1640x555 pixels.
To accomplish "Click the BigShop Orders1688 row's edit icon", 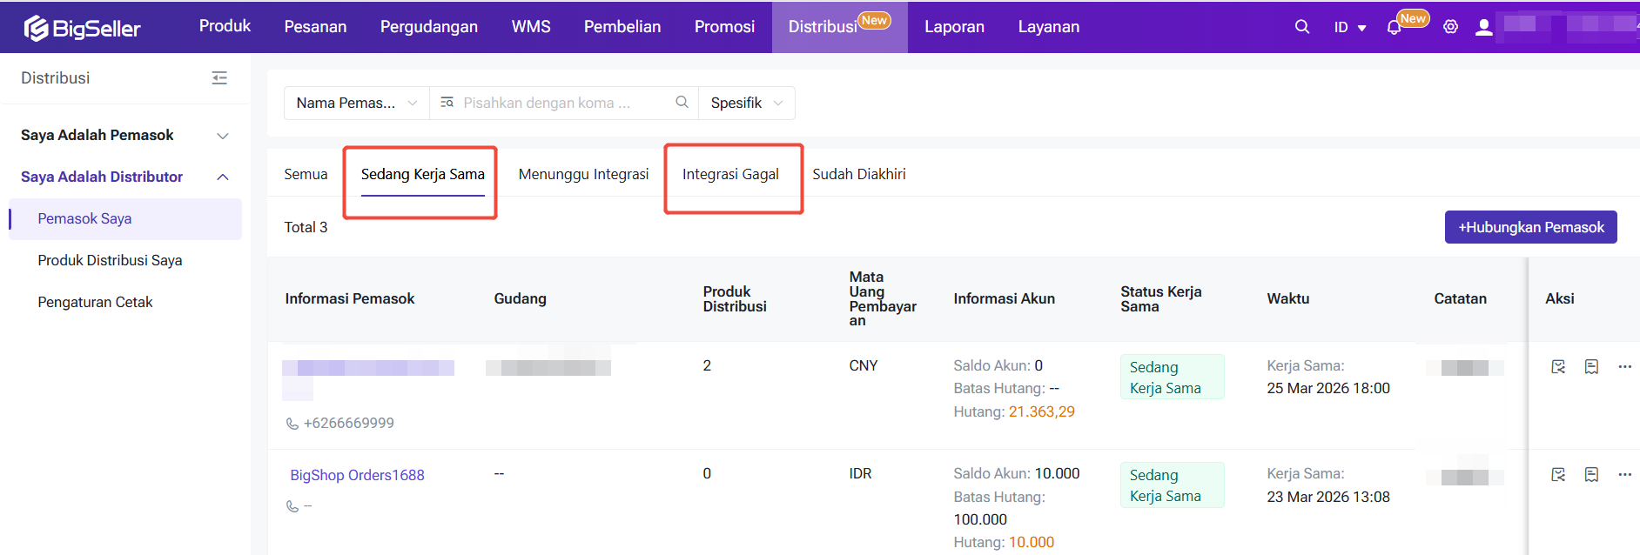I will pyautogui.click(x=1558, y=475).
